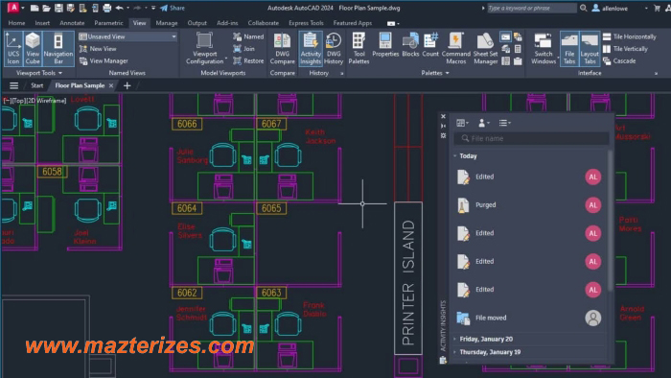Open Activity Insights user filter dropdown
The image size is (671, 378).
click(x=483, y=123)
